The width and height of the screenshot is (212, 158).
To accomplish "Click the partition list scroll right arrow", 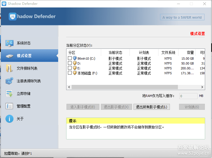I will 203,87.
